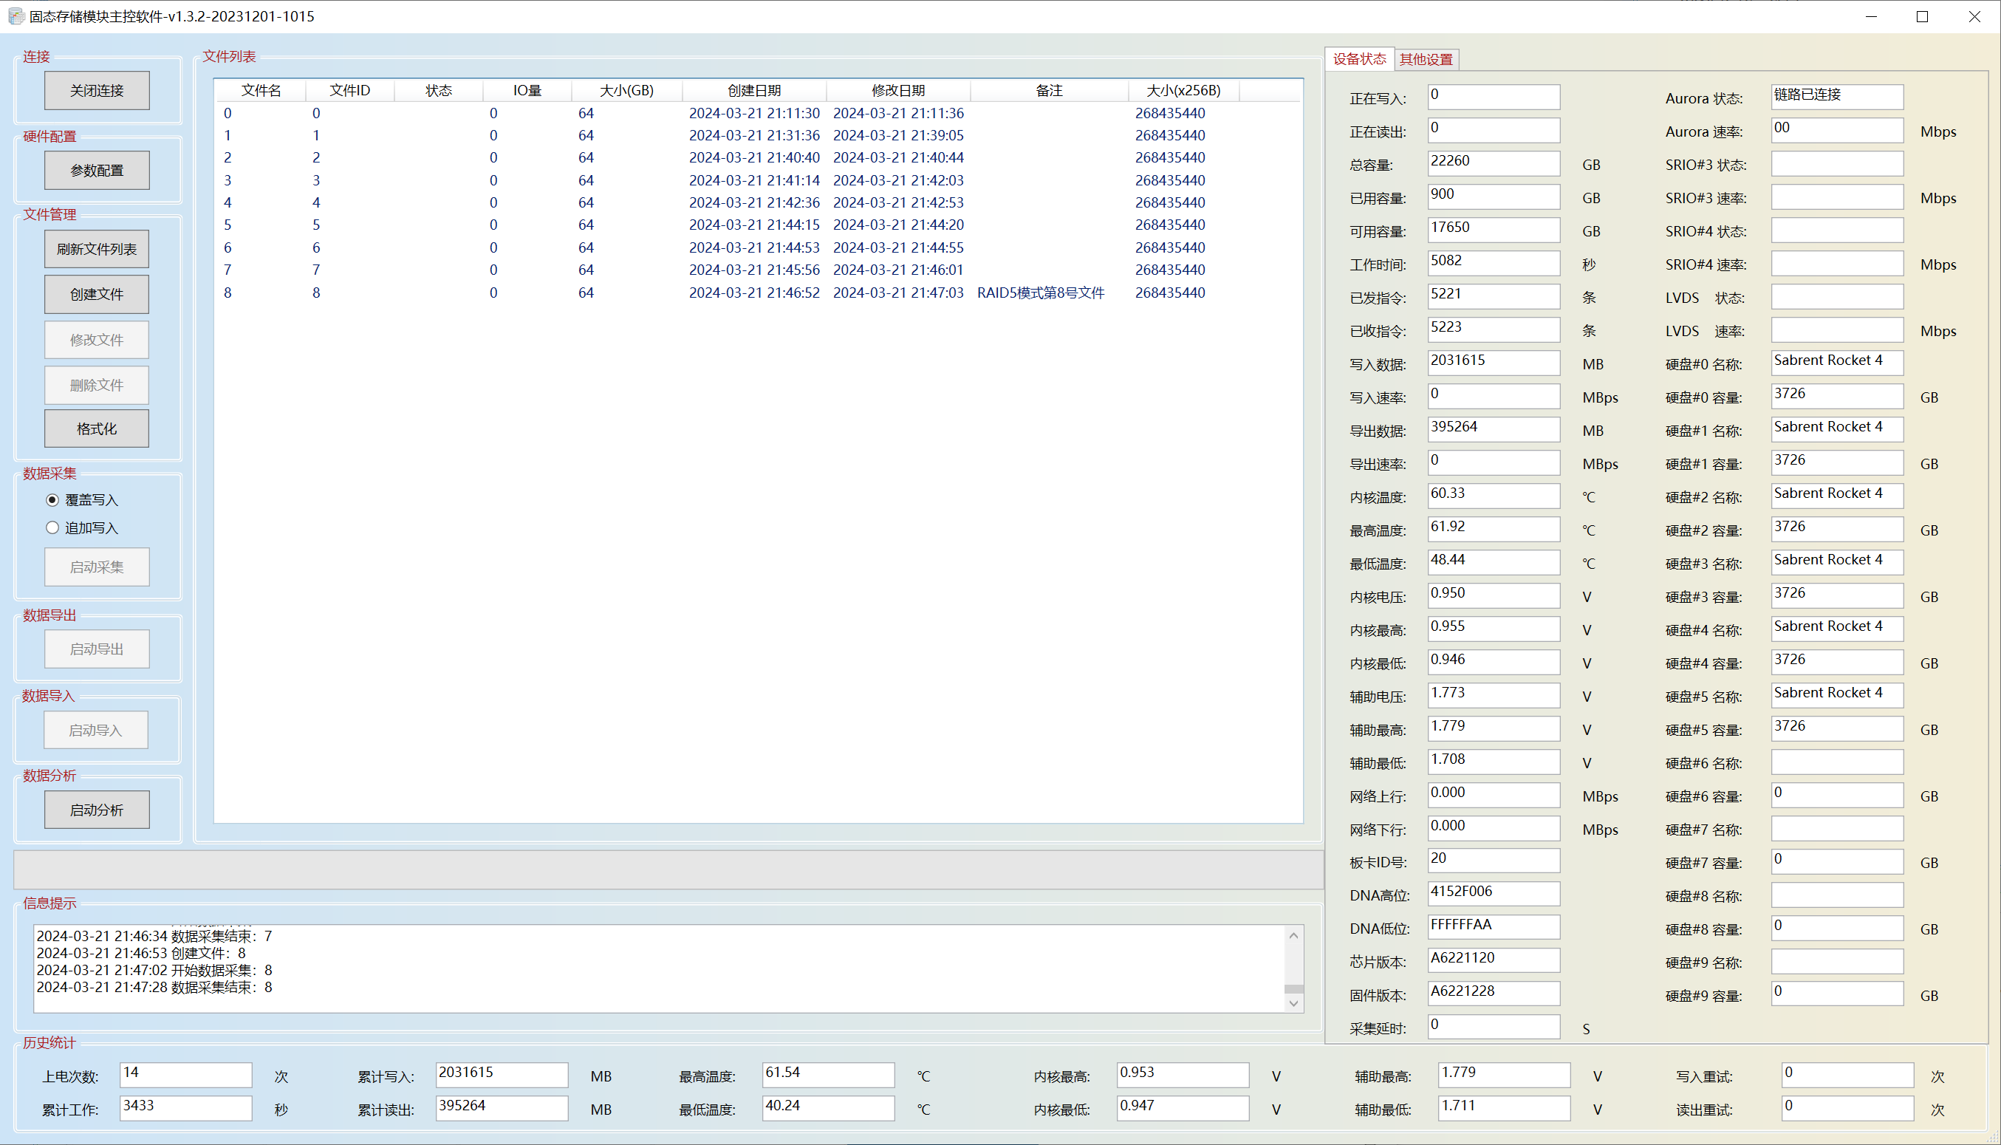Click 硬盘#5 容量 field showing 3726
Image resolution: width=2001 pixels, height=1145 pixels.
(1837, 728)
